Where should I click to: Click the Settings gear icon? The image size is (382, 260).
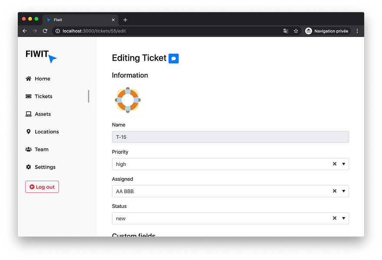click(29, 167)
